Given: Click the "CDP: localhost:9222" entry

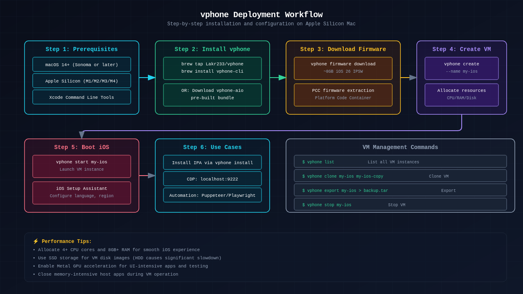Looking at the screenshot, I should pyautogui.click(x=212, y=179).
